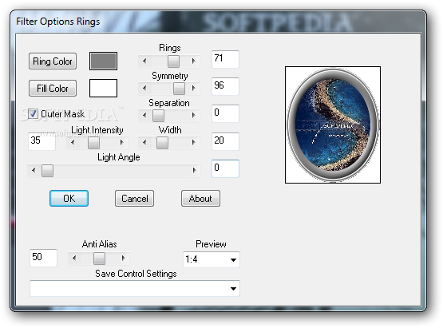The image size is (443, 328).
Task: Expand the Save Control Settings dropdown
Action: point(135,288)
